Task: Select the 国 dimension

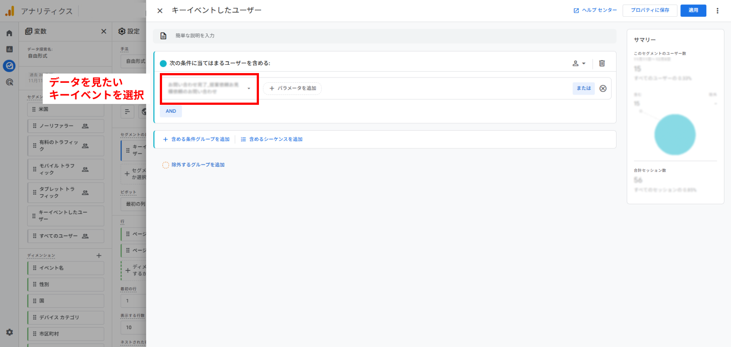Action: click(x=66, y=301)
